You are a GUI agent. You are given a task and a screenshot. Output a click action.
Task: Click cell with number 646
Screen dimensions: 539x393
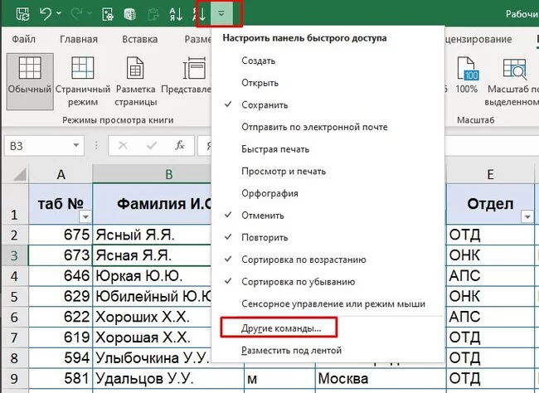(61, 276)
